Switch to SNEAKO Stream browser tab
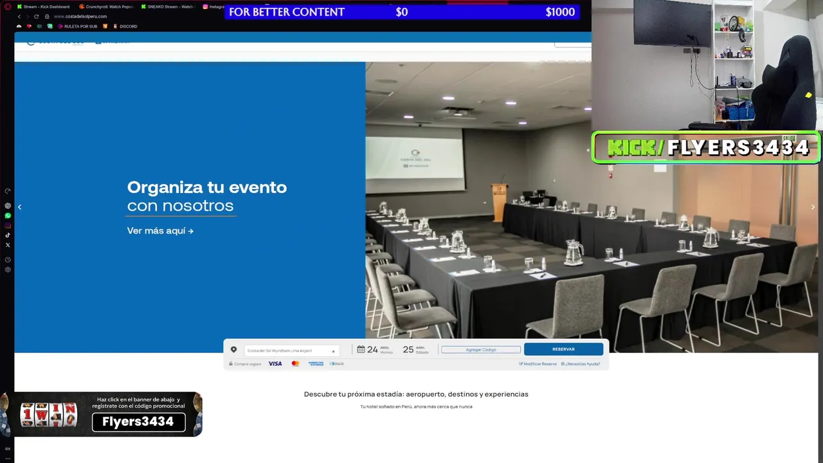The image size is (823, 463). click(167, 6)
